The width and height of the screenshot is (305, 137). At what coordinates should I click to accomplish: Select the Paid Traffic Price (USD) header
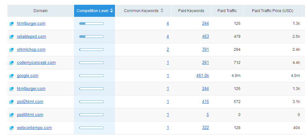click(x=272, y=11)
